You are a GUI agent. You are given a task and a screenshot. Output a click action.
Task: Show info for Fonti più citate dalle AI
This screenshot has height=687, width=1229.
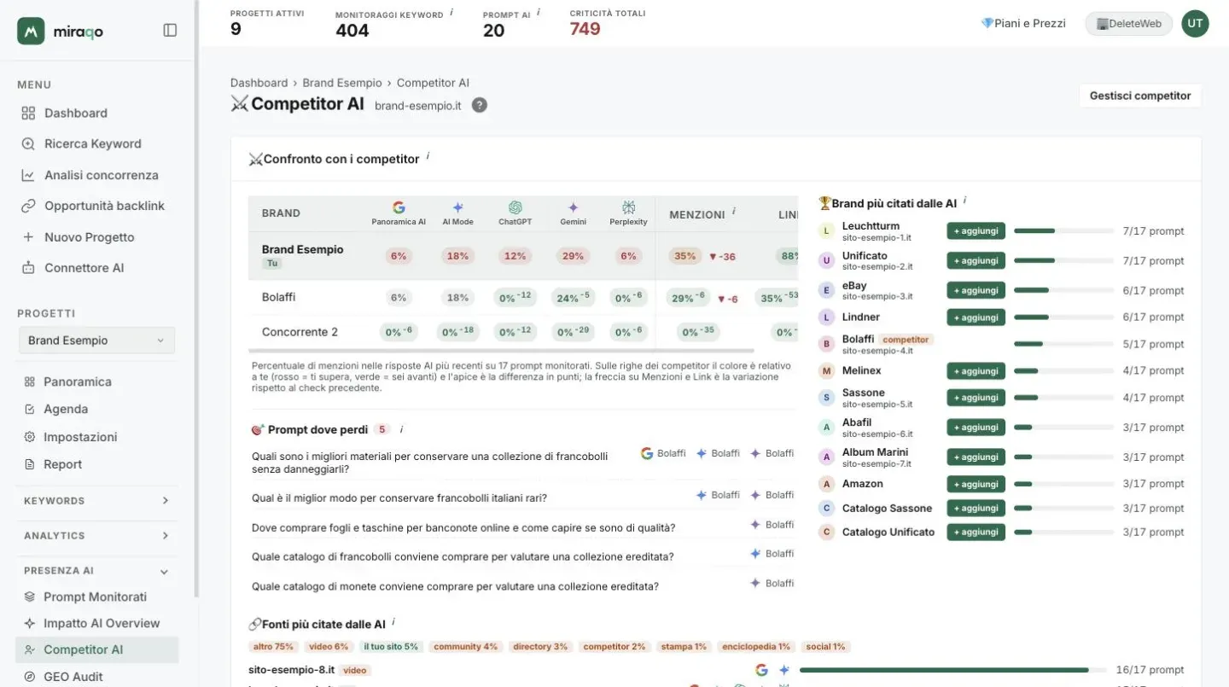tap(393, 623)
